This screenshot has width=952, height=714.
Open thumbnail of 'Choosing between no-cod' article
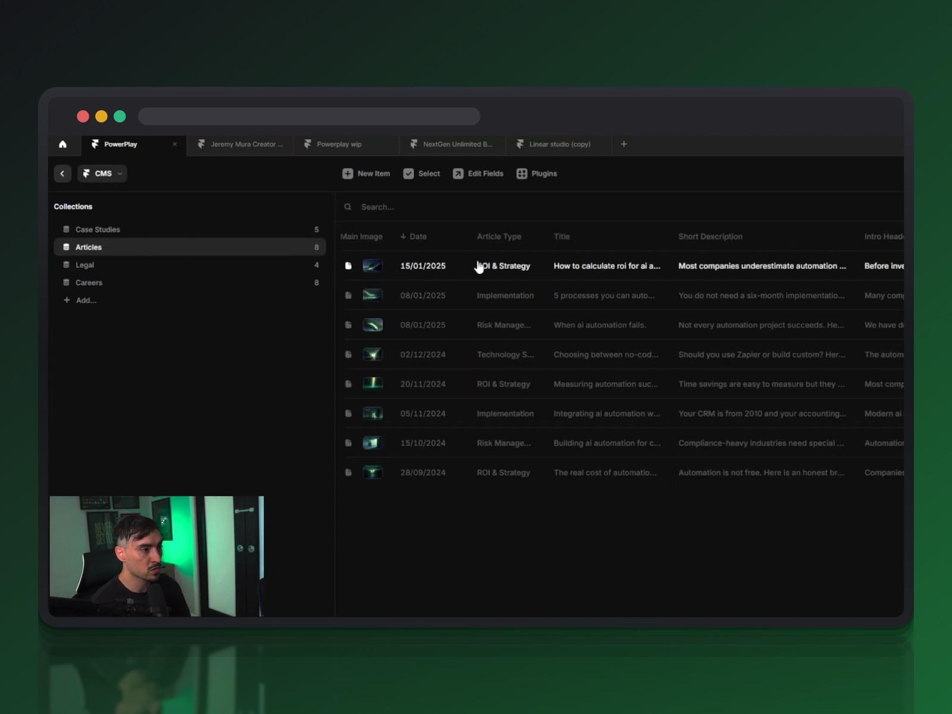(x=372, y=355)
